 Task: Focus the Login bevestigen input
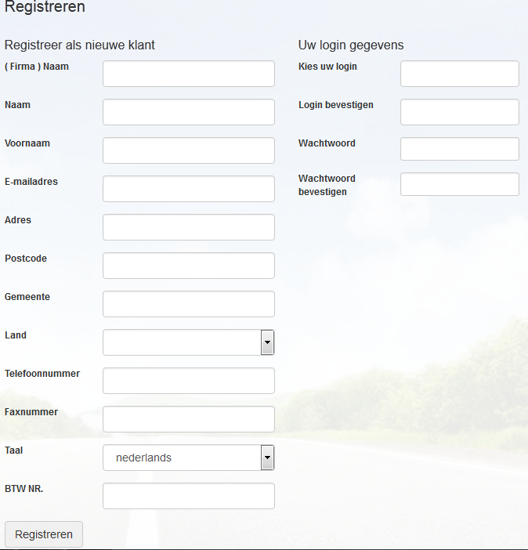click(460, 112)
